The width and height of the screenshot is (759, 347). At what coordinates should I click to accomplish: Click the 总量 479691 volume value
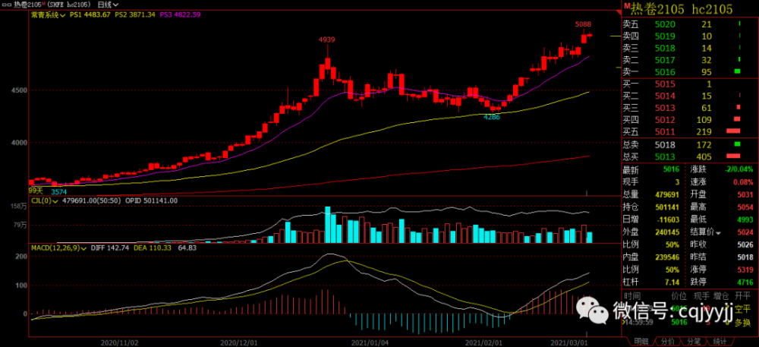point(667,194)
